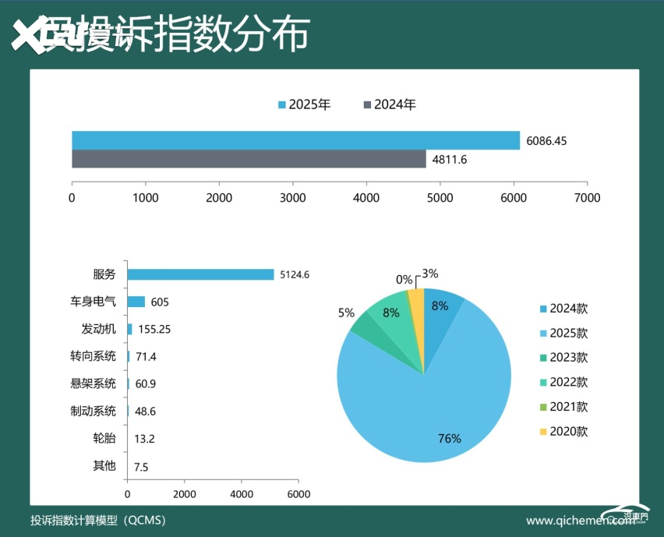Image resolution: width=664 pixels, height=537 pixels.
Task: Click the 投诉指数计算模型（QCMS）footer label
Action: (97, 521)
